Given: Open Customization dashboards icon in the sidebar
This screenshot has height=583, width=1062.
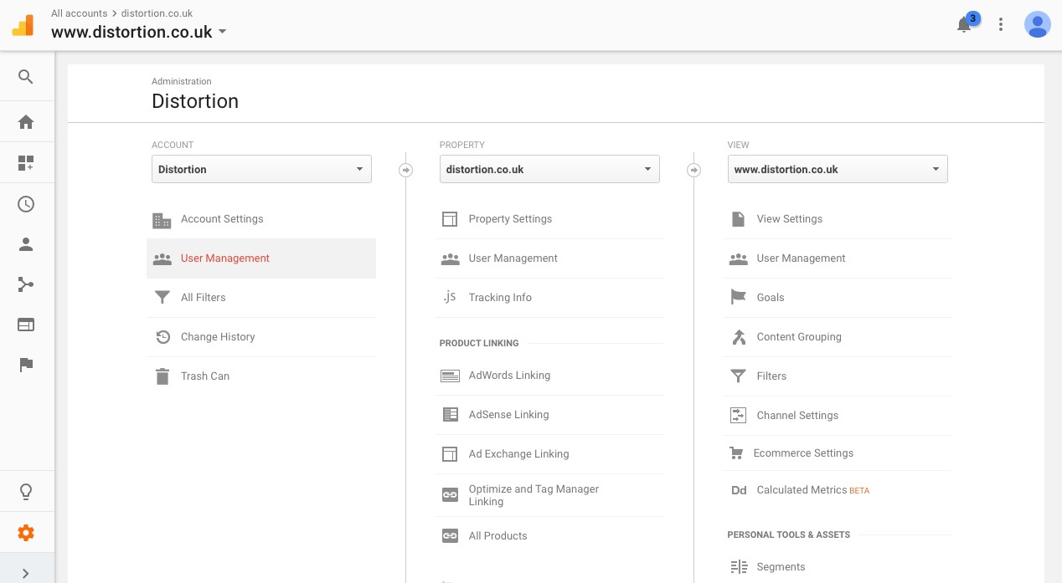Looking at the screenshot, I should click(x=26, y=163).
